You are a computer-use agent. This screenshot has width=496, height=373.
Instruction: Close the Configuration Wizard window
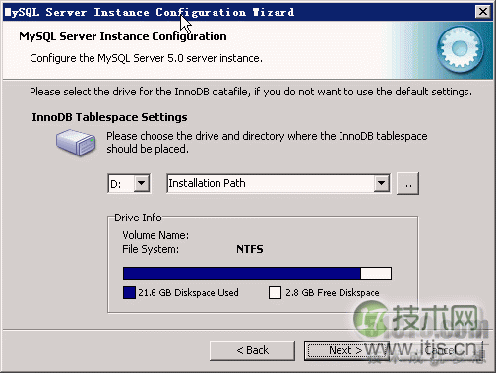coord(483,12)
